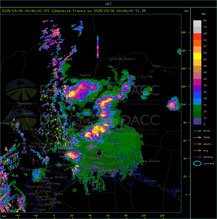Click the yellow storm core south of Ramblon
The height and width of the screenshot is (219, 217).
(x=72, y=94)
